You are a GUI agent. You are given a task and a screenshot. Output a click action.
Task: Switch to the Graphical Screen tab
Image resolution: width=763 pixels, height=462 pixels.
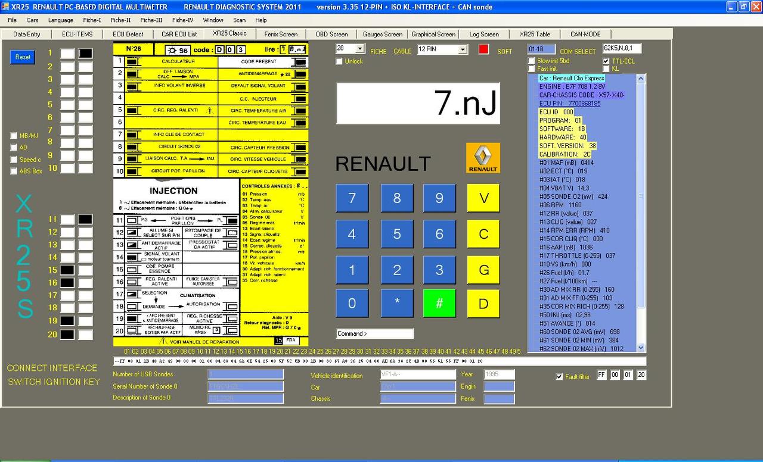(433, 35)
